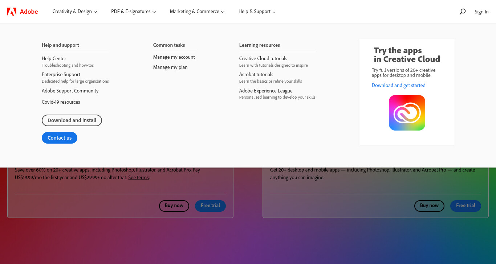Screen dimensions: 496x264
Task: Select Manage my plan
Action: (170, 67)
